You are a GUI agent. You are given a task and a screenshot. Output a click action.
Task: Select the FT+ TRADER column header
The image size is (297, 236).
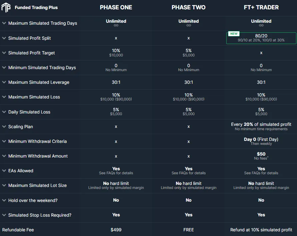[x=261, y=7]
